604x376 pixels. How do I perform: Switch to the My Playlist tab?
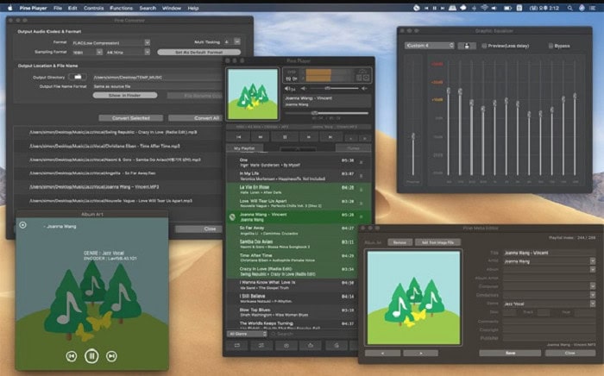pos(244,148)
